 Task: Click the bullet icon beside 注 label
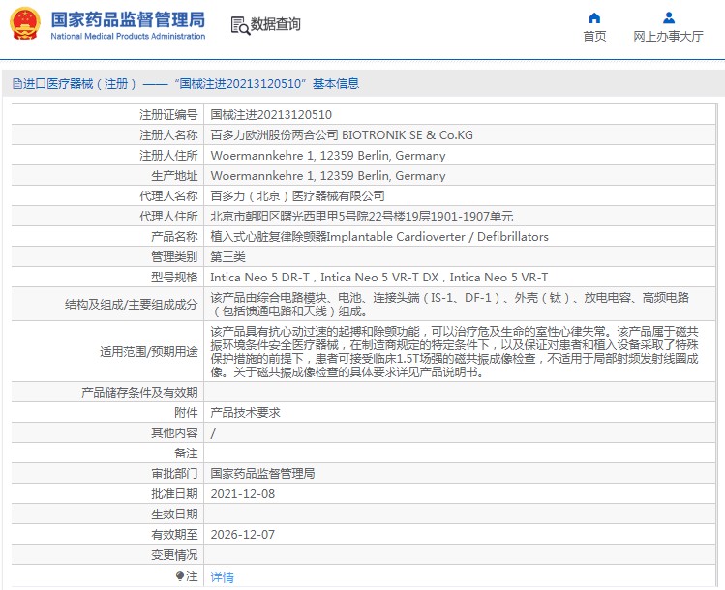(x=180, y=575)
